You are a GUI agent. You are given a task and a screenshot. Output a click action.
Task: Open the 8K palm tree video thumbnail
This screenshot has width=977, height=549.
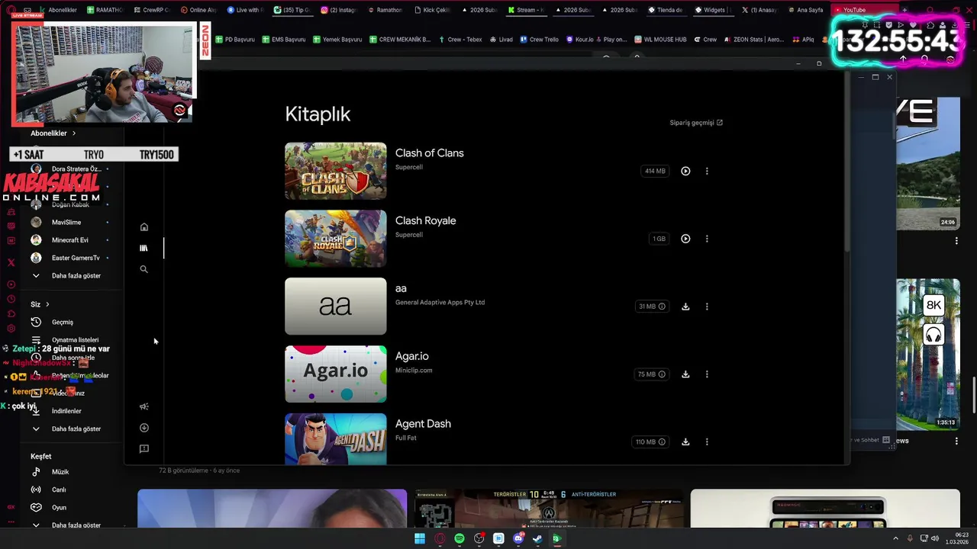(x=927, y=355)
